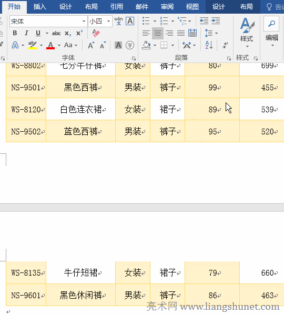Apply red font color
Screen dimensions: 284x315
pos(50,45)
